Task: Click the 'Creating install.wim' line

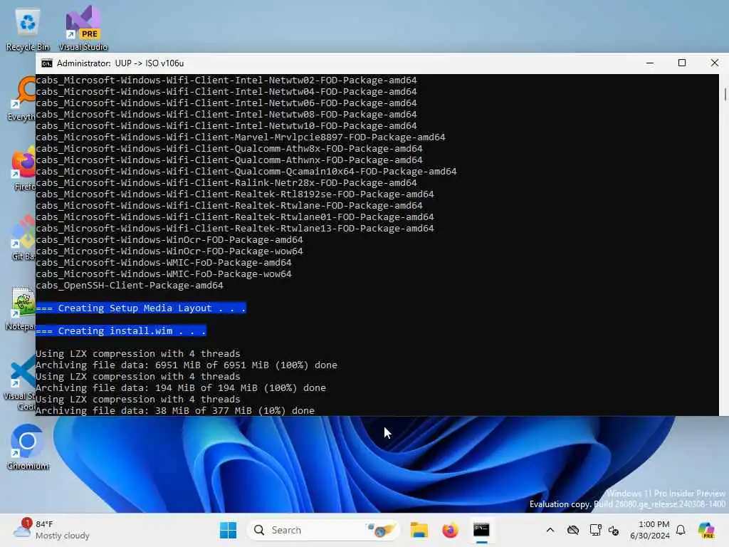Action: (x=121, y=330)
